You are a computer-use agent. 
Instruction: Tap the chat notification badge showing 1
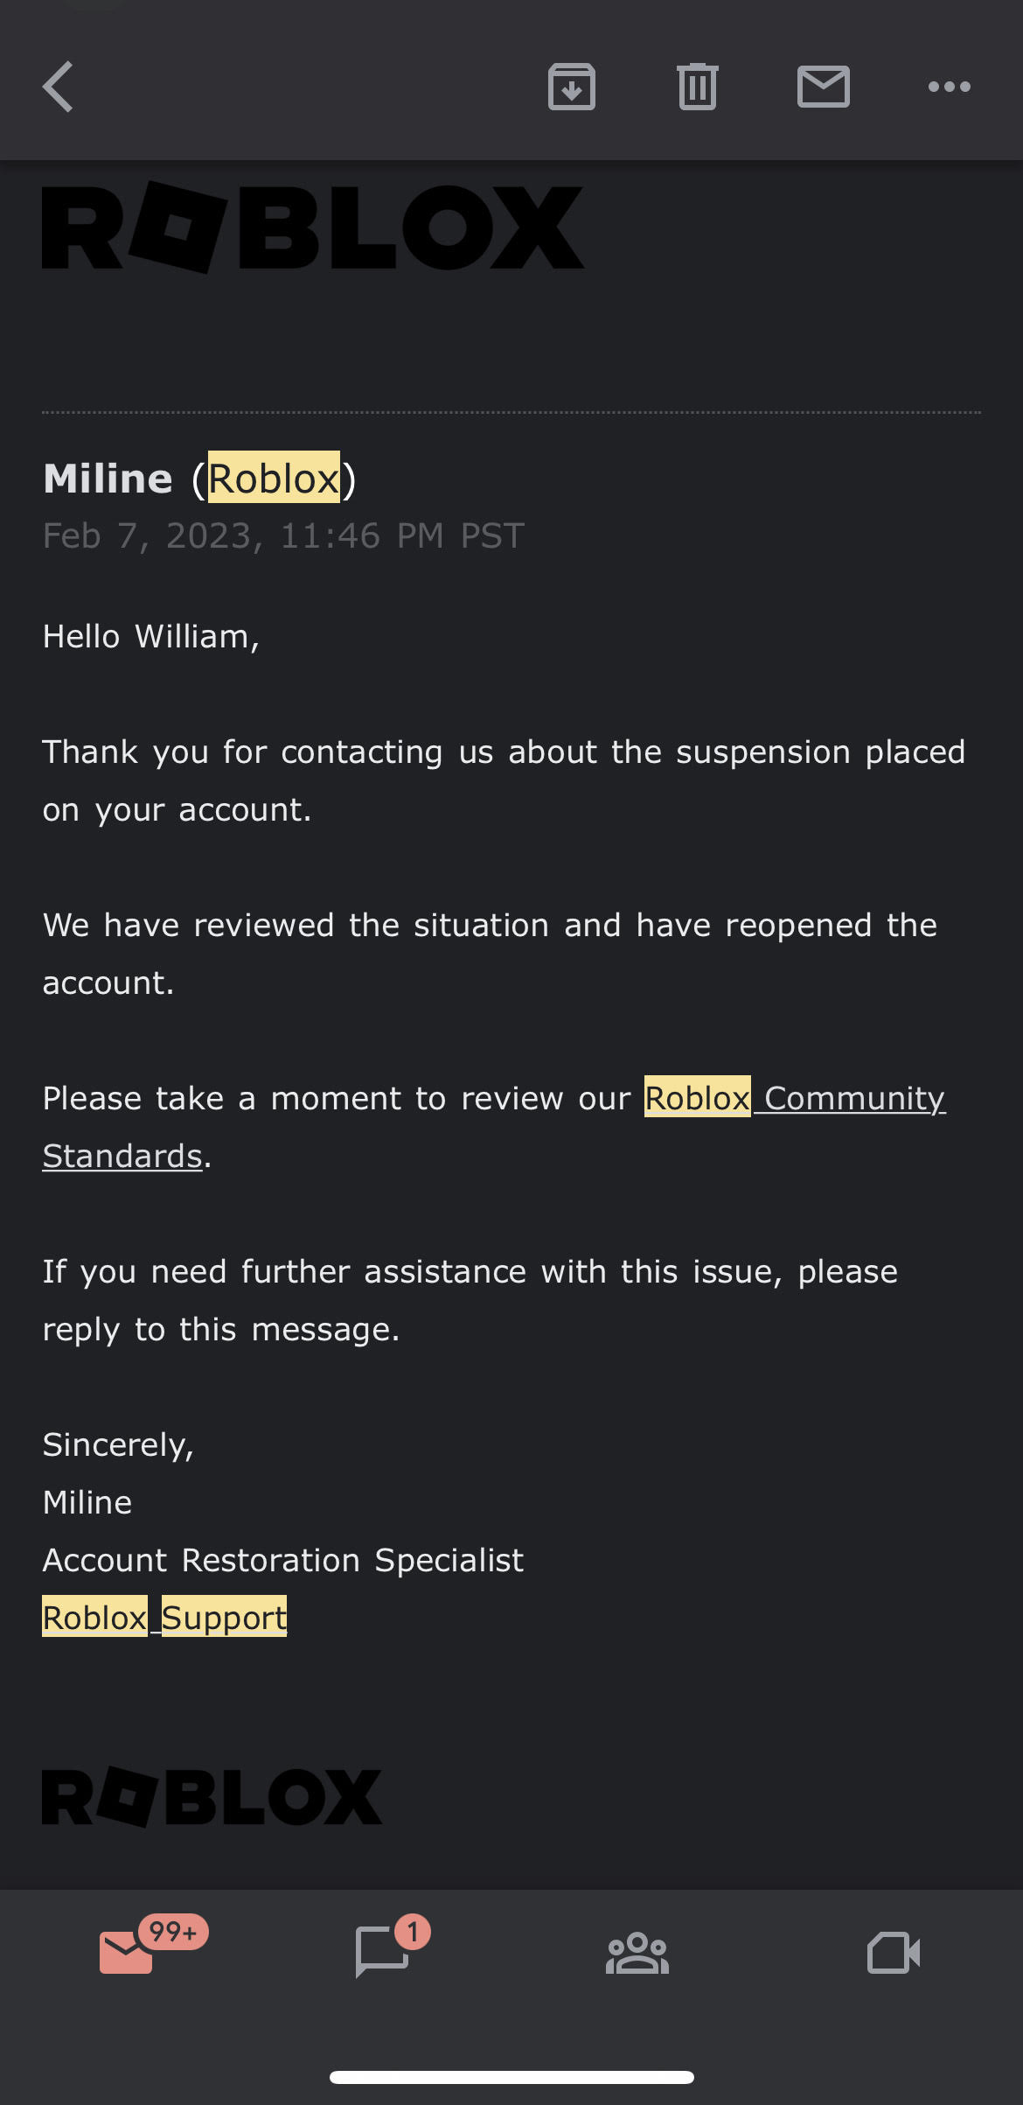click(413, 1932)
